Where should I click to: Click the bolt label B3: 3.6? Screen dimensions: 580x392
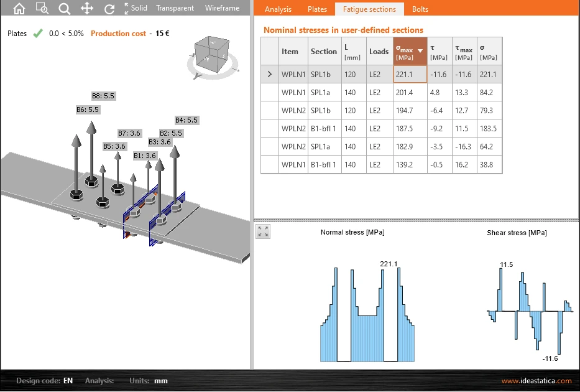point(159,142)
